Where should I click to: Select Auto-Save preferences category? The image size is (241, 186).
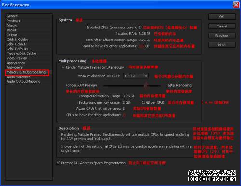click(14, 67)
